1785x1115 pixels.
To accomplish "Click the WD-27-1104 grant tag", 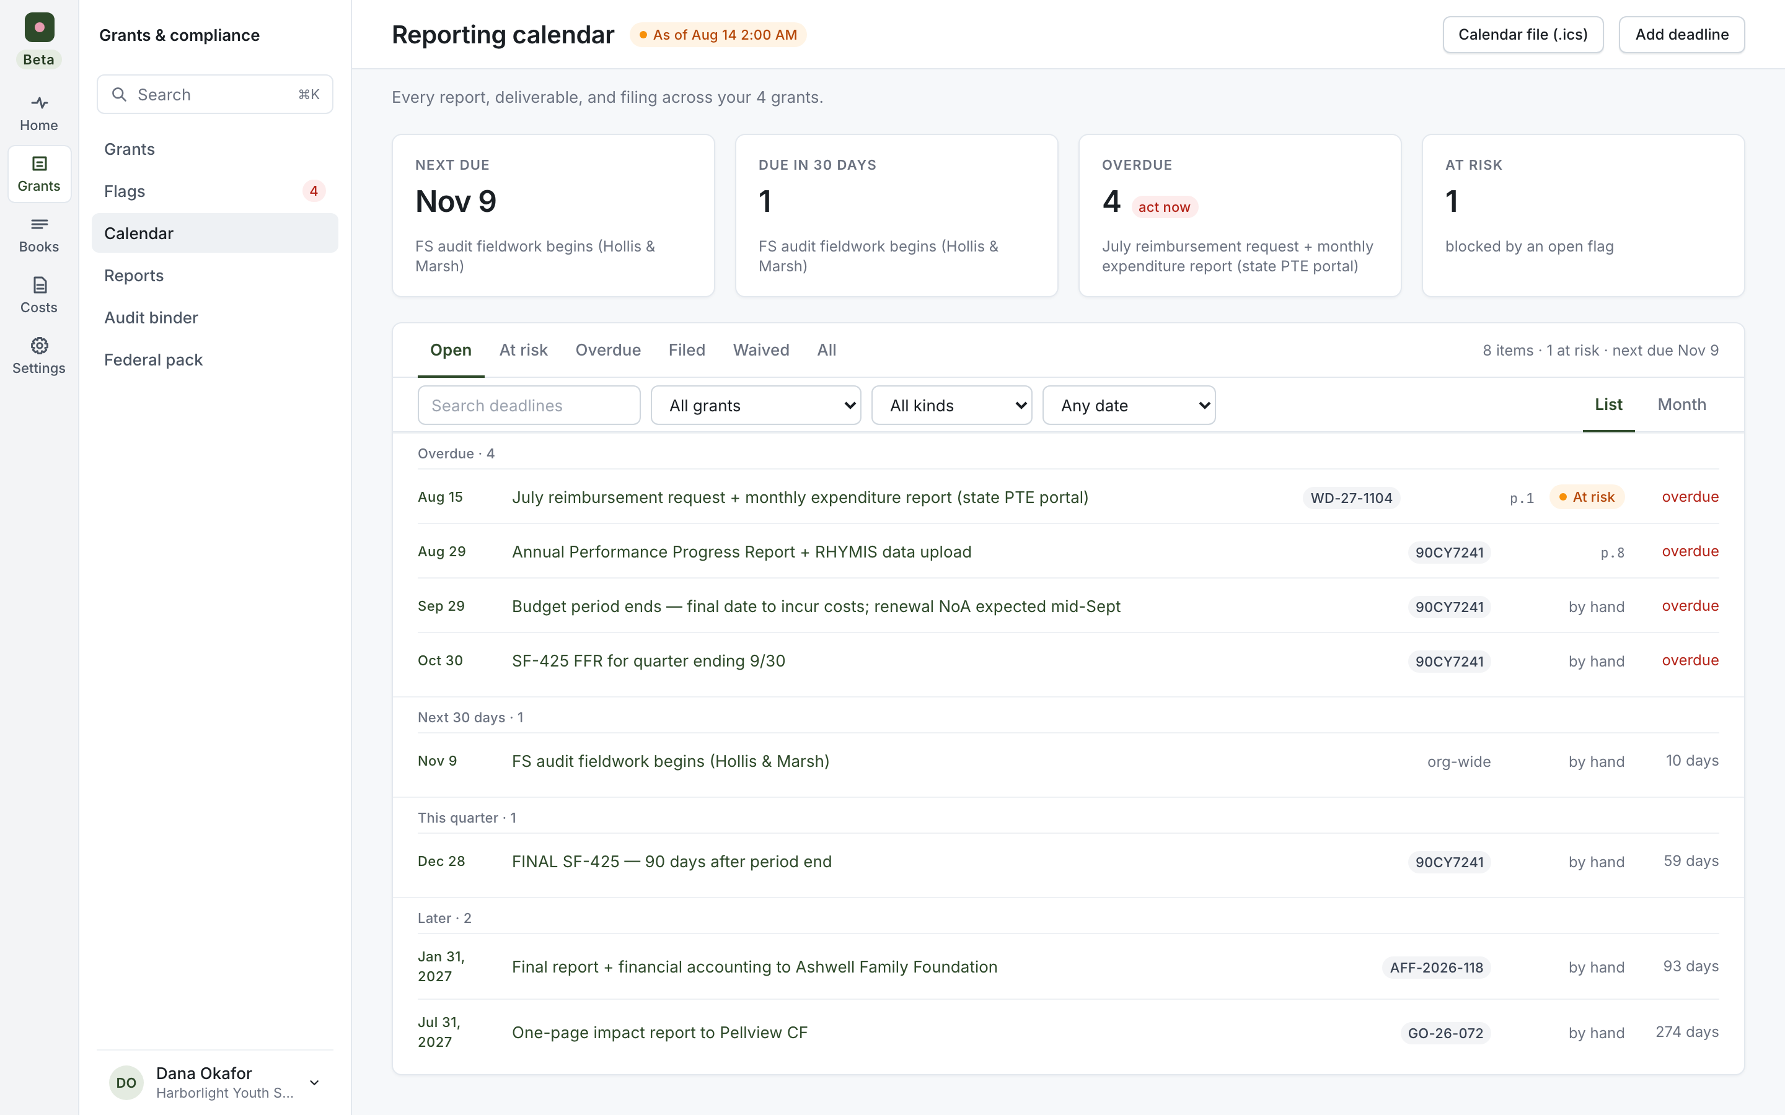I will pos(1351,498).
